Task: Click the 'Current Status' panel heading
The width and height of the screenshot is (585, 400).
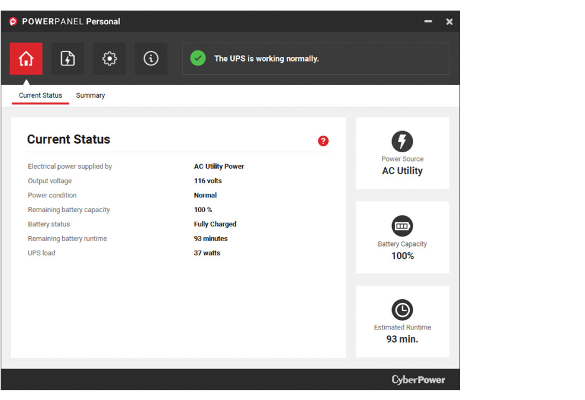Action: tap(69, 139)
